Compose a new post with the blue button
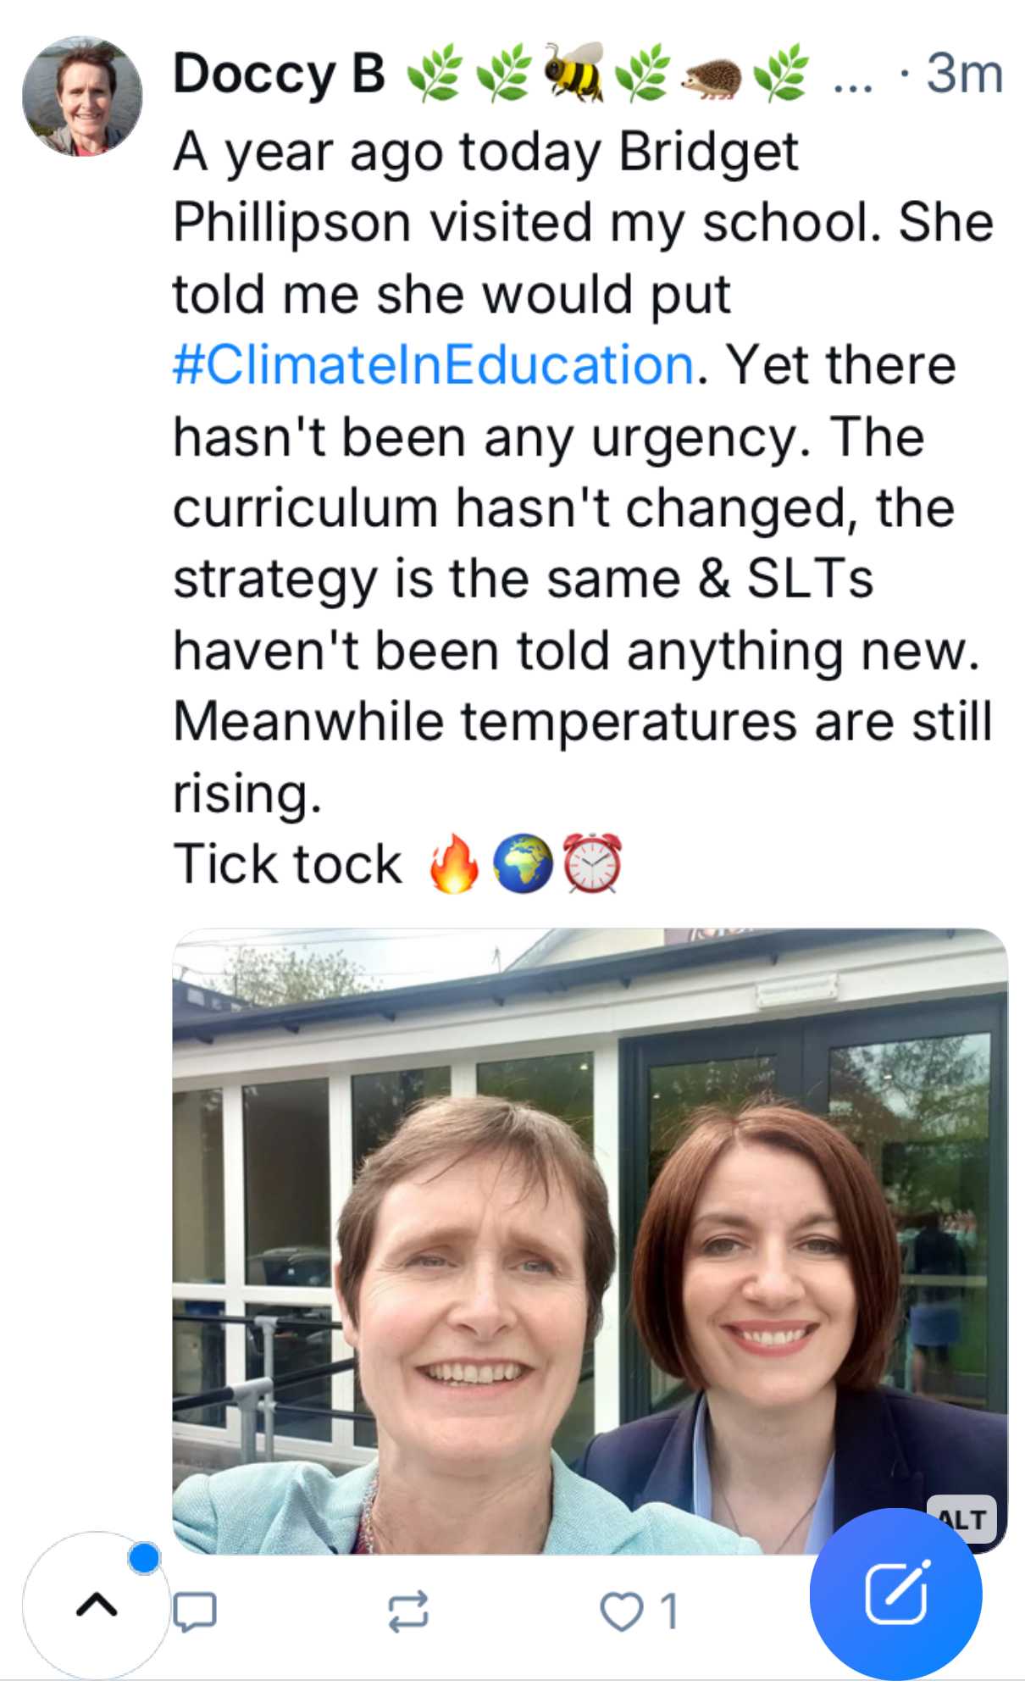The width and height of the screenshot is (1025, 1697). click(x=895, y=1594)
